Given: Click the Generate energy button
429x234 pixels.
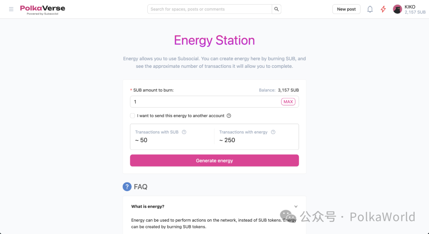Looking at the screenshot, I should click(214, 161).
